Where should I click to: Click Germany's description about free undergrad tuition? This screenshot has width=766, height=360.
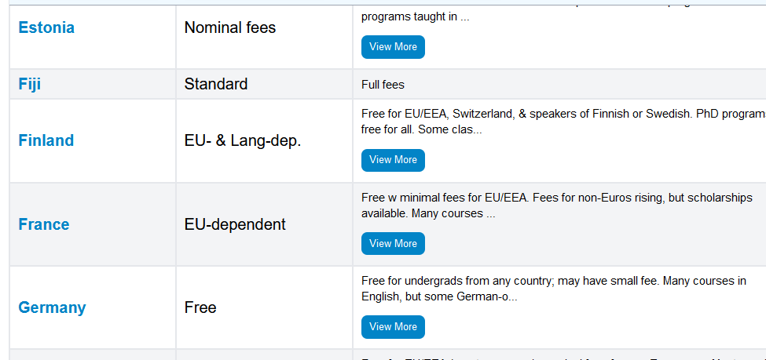pos(554,289)
